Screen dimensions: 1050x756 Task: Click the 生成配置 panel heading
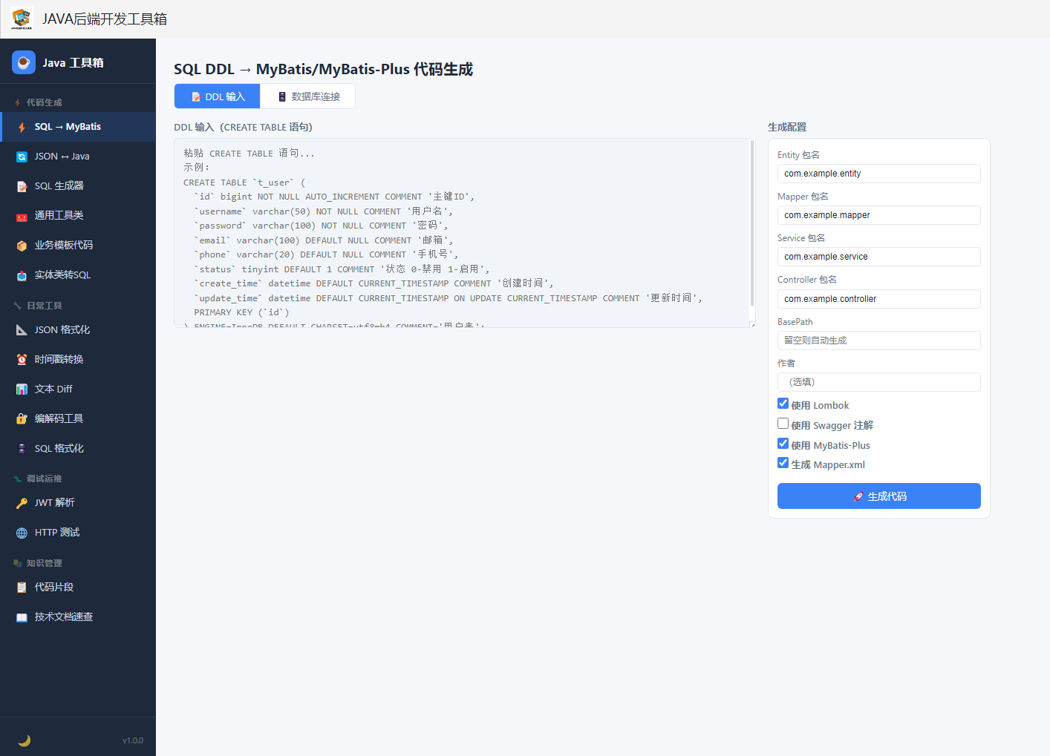point(787,127)
